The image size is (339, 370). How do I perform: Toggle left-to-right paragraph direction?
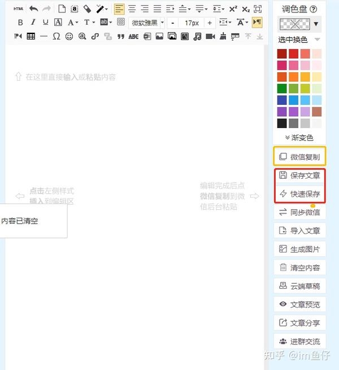coord(257,23)
